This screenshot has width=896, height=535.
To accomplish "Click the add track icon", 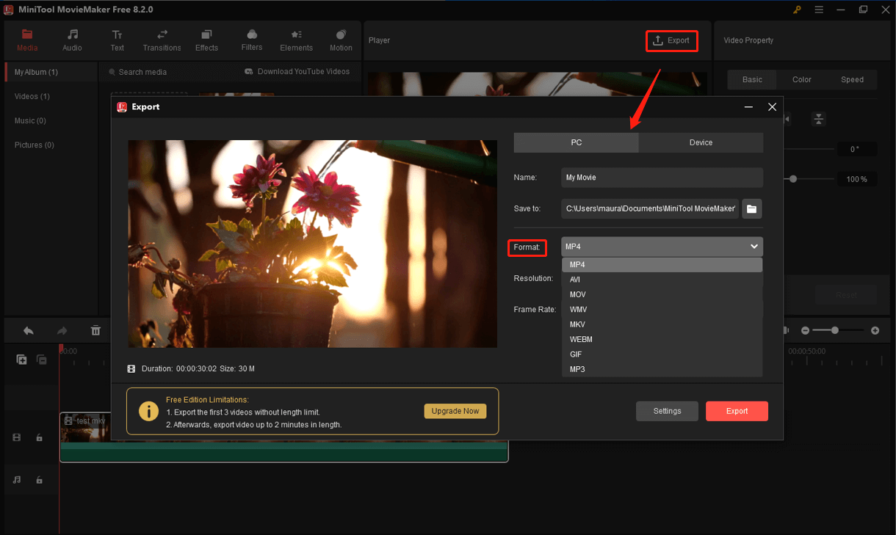I will [21, 360].
